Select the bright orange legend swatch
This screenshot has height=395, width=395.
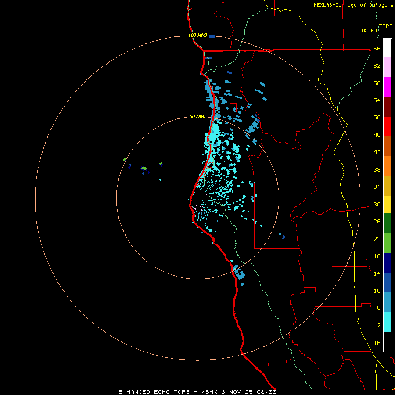coord(388,166)
